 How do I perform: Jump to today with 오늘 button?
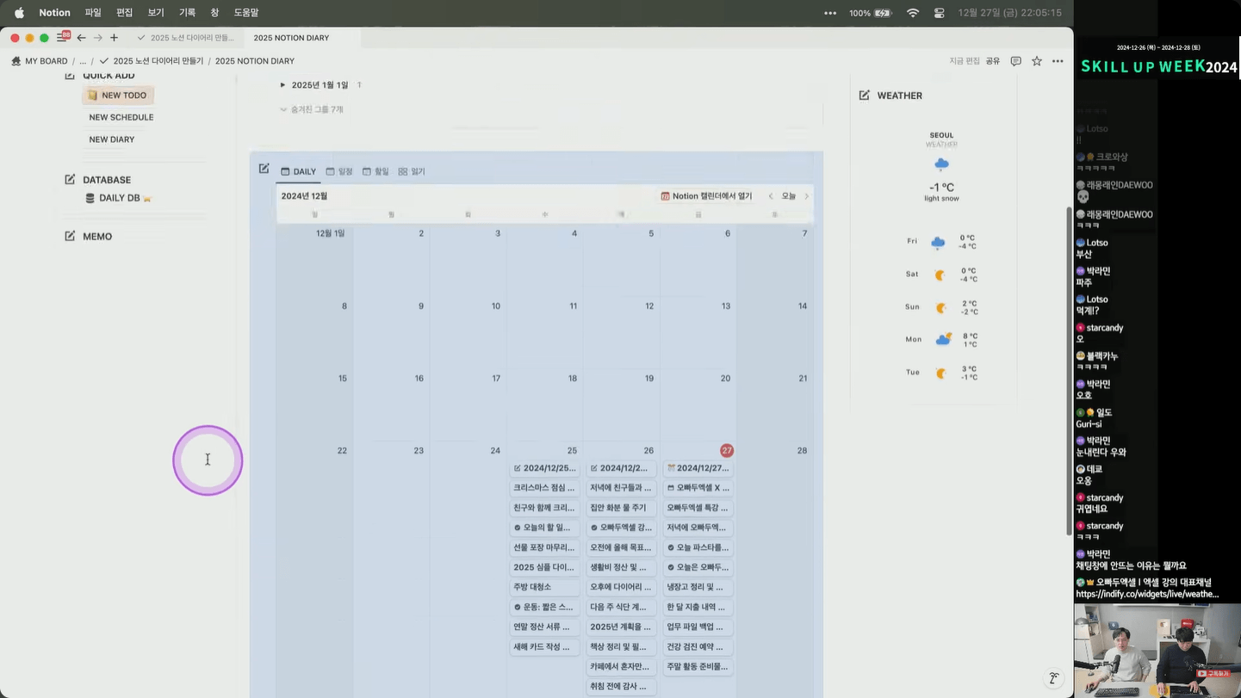click(x=789, y=196)
